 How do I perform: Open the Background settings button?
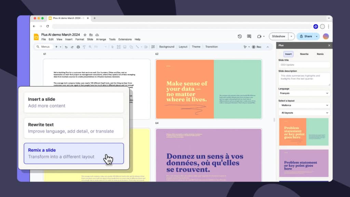(x=166, y=47)
